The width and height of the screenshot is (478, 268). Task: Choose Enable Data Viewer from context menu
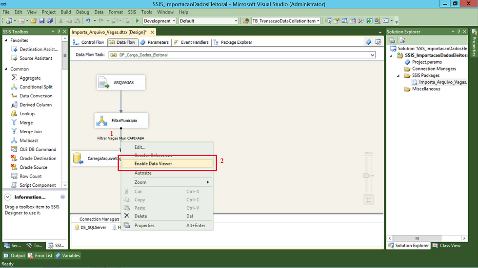pyautogui.click(x=167, y=163)
